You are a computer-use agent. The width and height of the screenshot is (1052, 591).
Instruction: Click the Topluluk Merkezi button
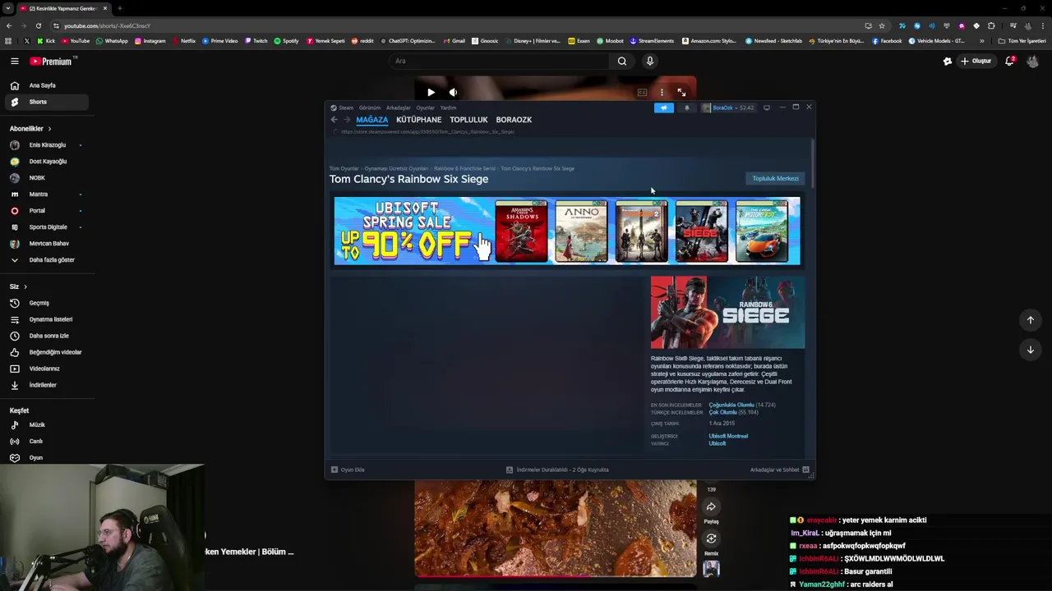coord(775,178)
